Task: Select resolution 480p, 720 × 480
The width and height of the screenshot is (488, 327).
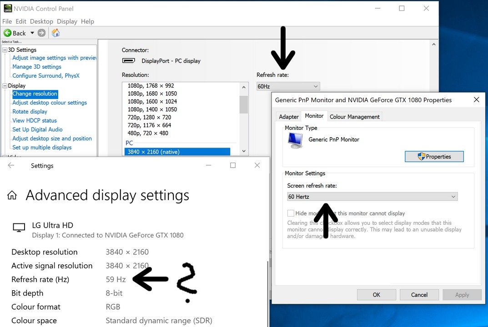Action: point(148,134)
